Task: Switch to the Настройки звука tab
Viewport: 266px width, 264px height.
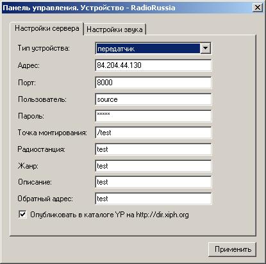Action: point(115,29)
